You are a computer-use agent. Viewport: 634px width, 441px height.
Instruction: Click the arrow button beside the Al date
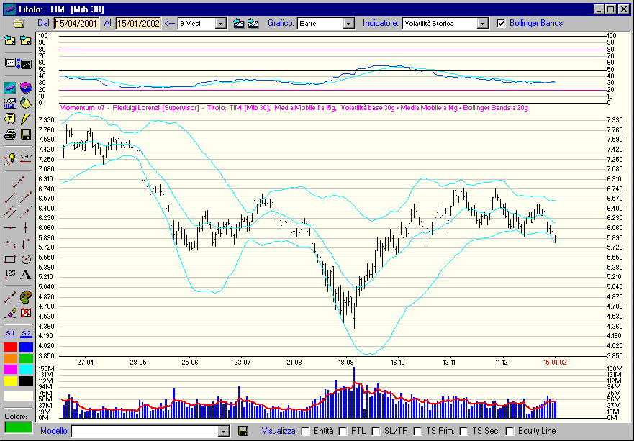pos(170,24)
